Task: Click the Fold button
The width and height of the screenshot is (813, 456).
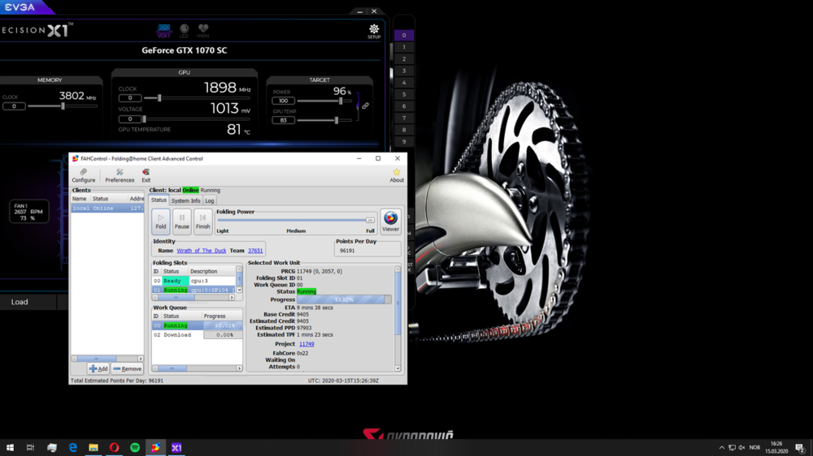Action: [x=161, y=221]
